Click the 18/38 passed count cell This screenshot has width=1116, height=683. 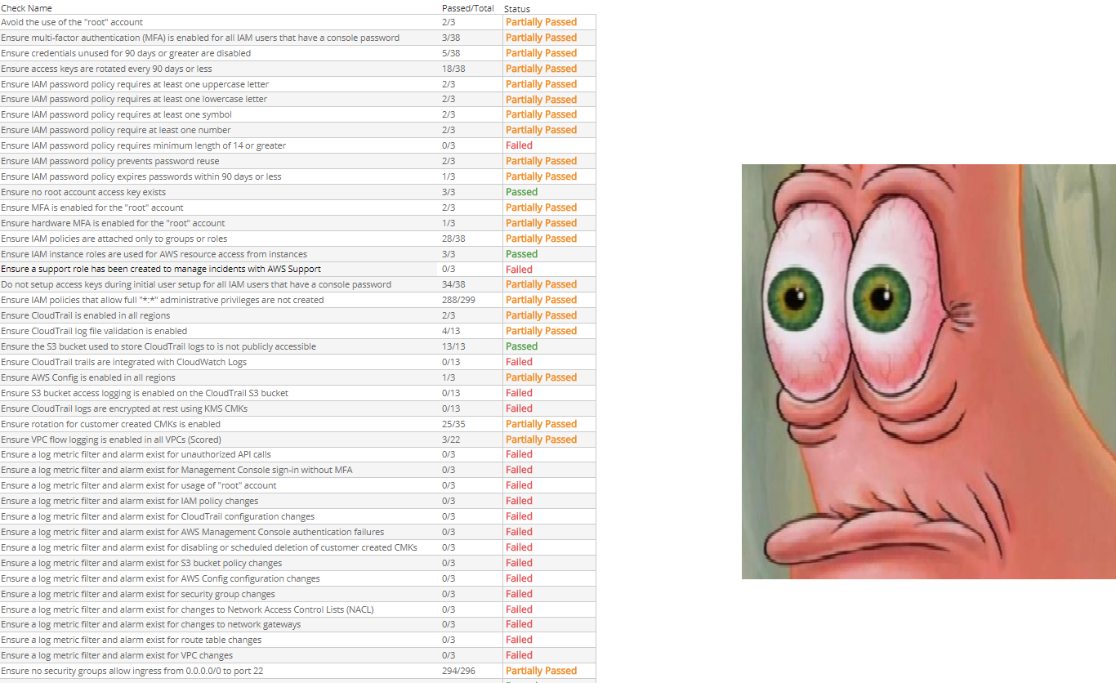tap(453, 69)
